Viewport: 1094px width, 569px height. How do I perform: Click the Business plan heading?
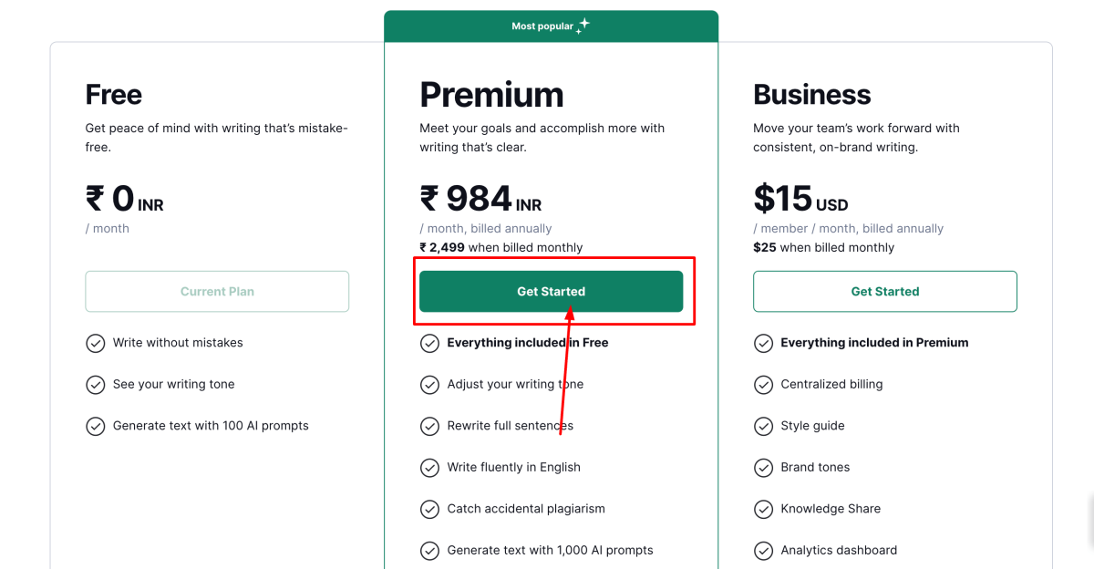coord(811,95)
